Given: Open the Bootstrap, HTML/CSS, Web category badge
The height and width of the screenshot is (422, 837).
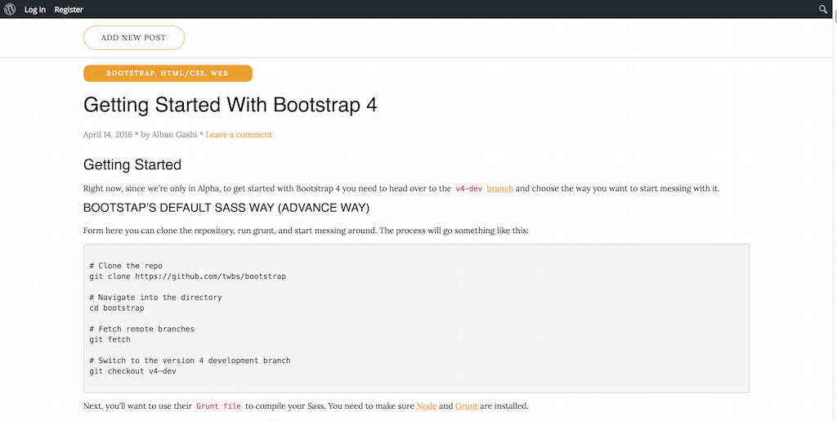Looking at the screenshot, I should point(168,73).
